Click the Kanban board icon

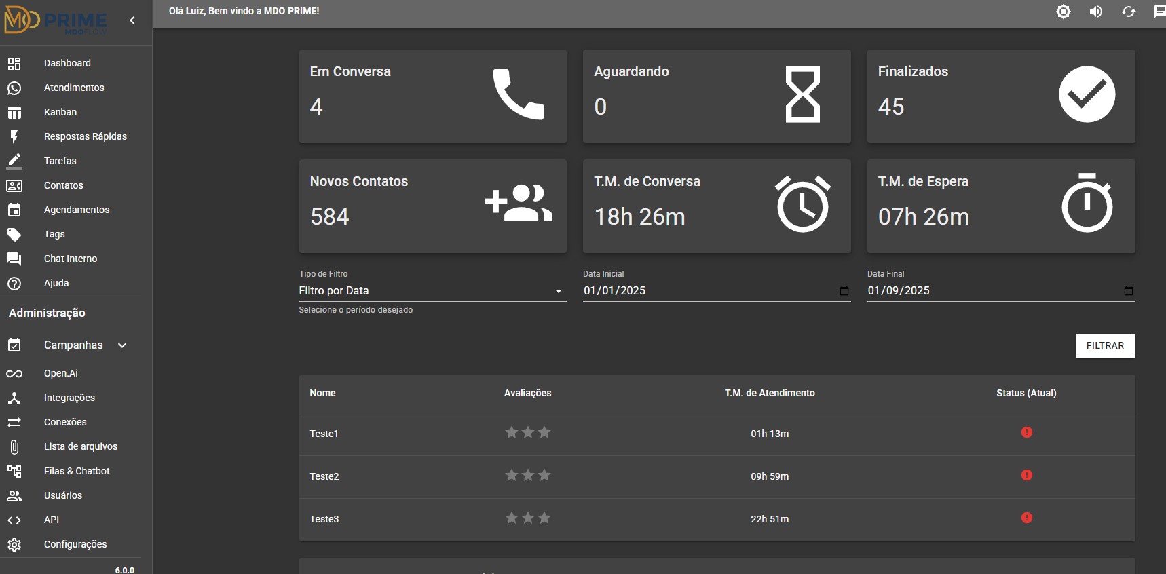pyautogui.click(x=14, y=113)
